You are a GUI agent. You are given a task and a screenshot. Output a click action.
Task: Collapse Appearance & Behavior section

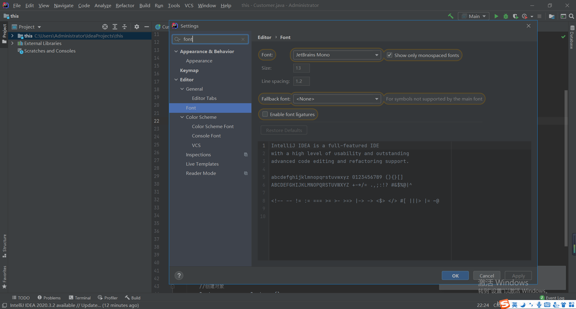[176, 51]
